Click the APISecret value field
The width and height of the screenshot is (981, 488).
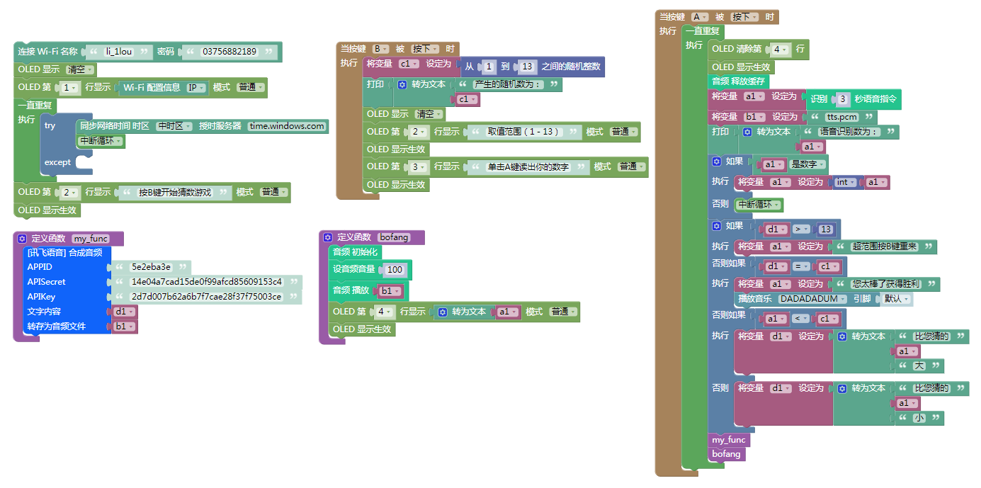pyautogui.click(x=207, y=282)
